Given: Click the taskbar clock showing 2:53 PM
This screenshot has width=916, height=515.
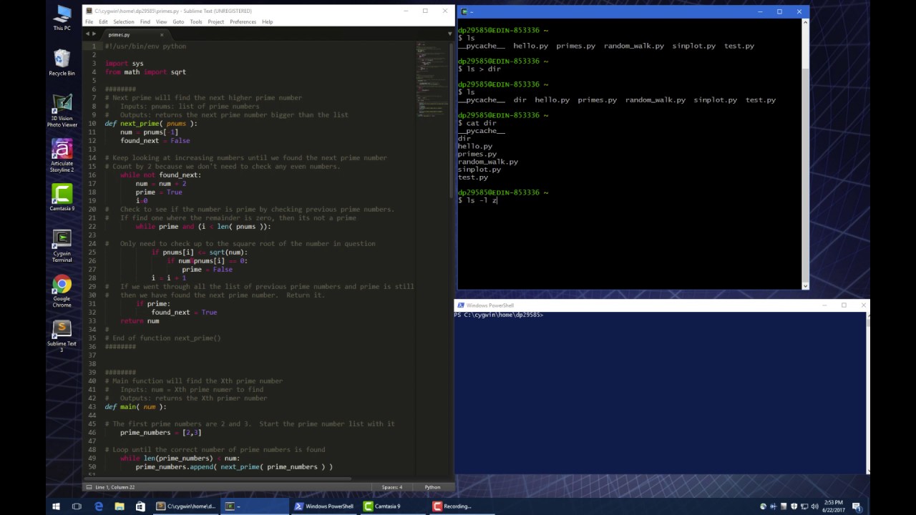Looking at the screenshot, I should pyautogui.click(x=834, y=506).
